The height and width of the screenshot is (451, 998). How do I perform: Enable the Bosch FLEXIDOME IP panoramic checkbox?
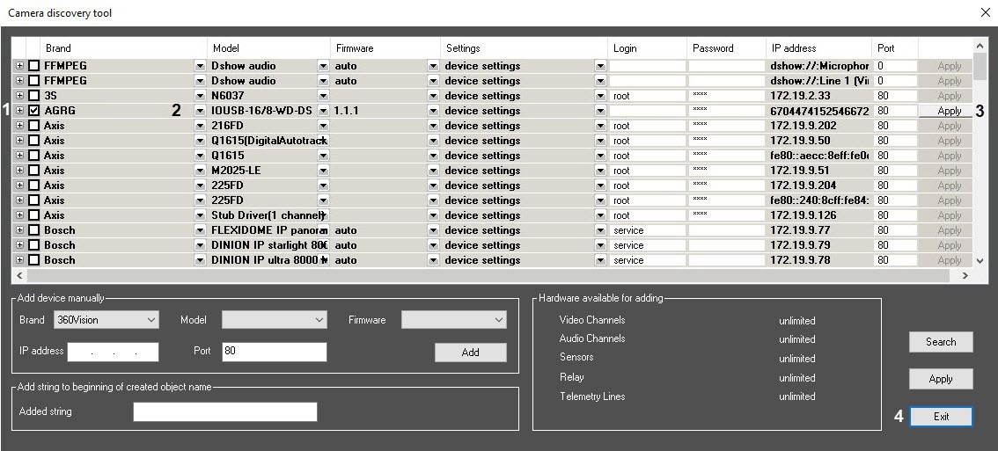point(33,230)
